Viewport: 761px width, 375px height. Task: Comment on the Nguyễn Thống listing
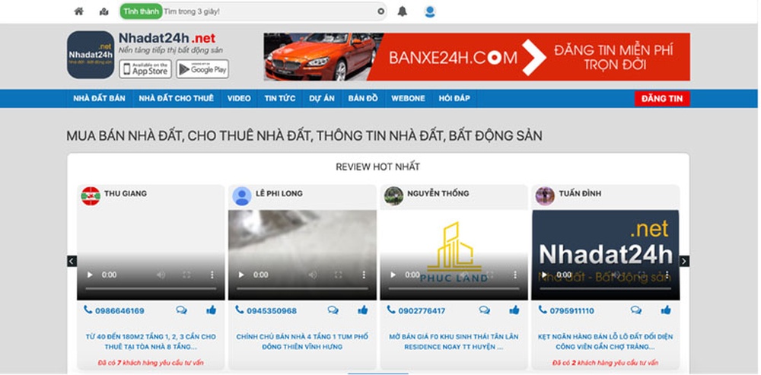coord(484,310)
